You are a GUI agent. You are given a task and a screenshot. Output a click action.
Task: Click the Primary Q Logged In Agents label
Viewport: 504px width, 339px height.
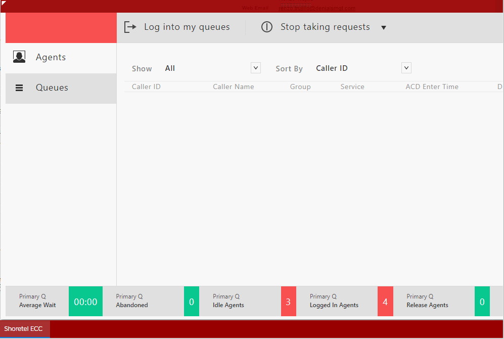[334, 301]
